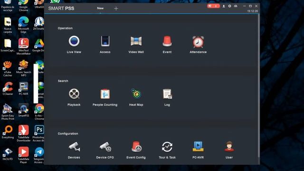Open the system status gauge icon
This screenshot has width=304, height=171.
236,6
